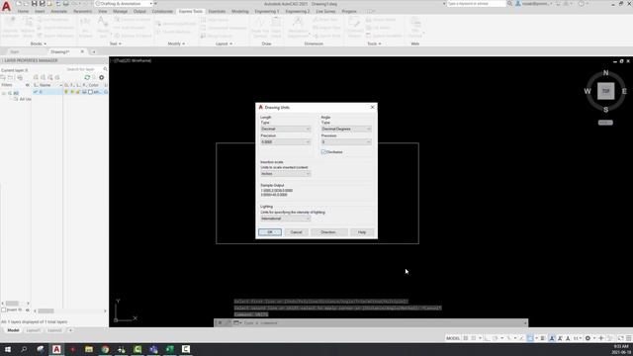633x356 pixels.
Task: Toggle the highlighted object snap icon in status bar
Action: 530,338
